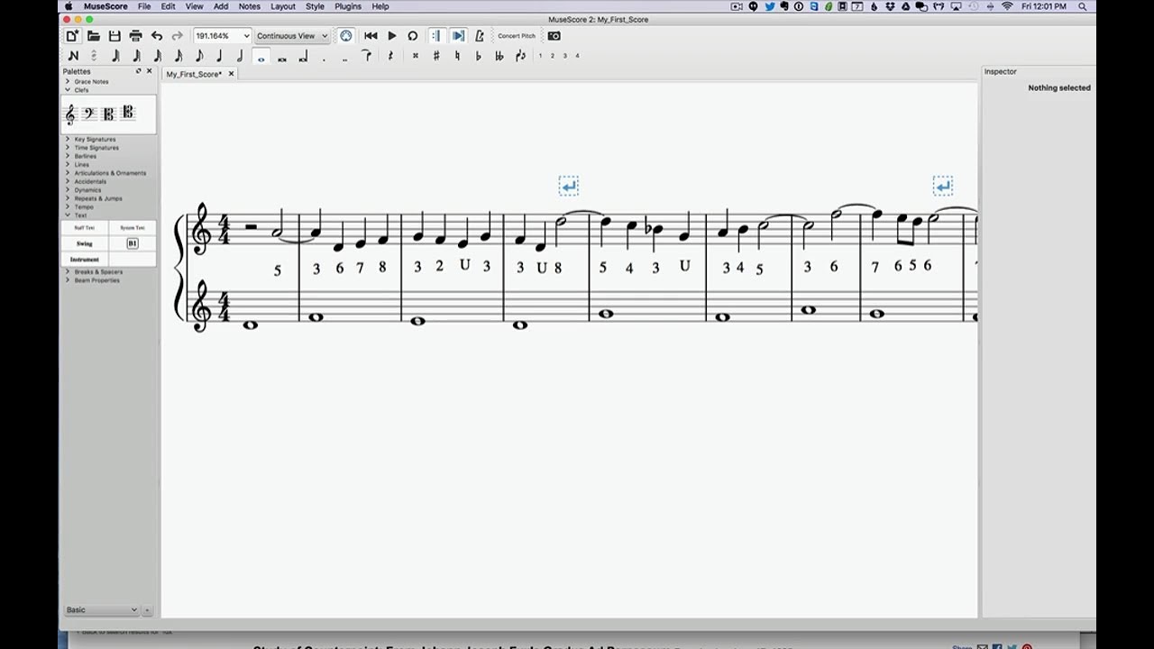Expand the Barlines palette
The height and width of the screenshot is (649, 1154).
(68, 156)
